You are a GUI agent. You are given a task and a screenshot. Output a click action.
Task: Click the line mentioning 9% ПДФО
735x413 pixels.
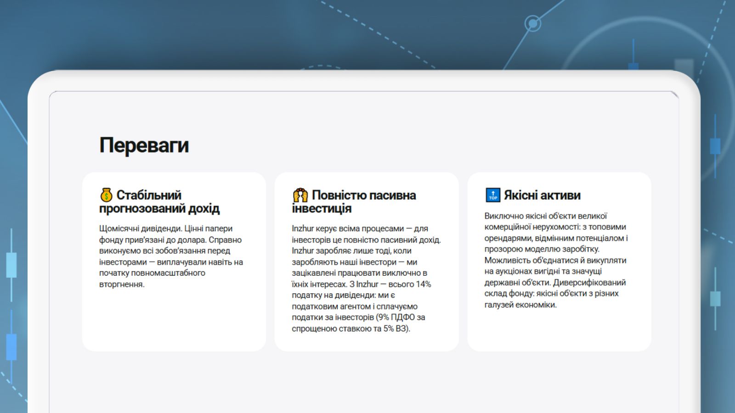click(358, 317)
